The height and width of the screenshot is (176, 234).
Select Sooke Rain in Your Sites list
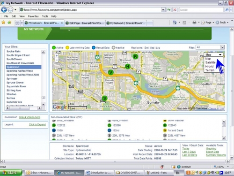click(x=14, y=51)
